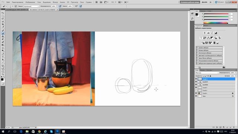Viewport: 238px width, 134px height.
Task: Open the opacity dropdown arrow in options bar
Action: [57, 6]
